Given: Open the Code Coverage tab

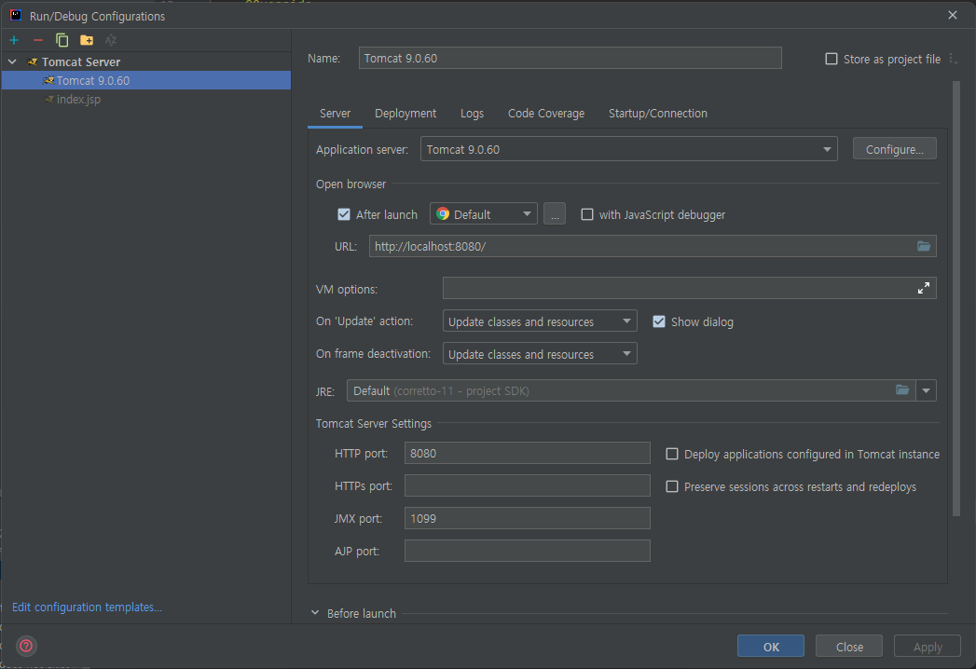Looking at the screenshot, I should (x=546, y=114).
